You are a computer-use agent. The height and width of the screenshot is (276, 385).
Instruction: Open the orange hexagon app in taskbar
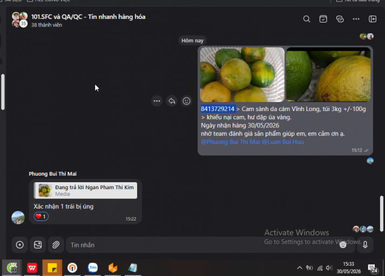(113, 268)
